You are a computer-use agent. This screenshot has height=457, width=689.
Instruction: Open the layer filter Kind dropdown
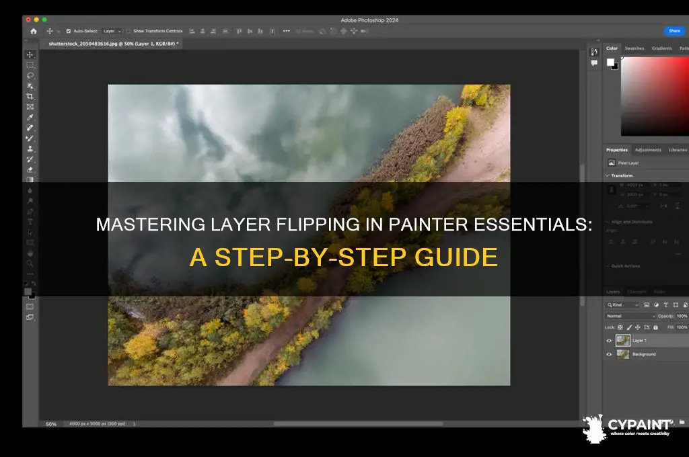622,304
